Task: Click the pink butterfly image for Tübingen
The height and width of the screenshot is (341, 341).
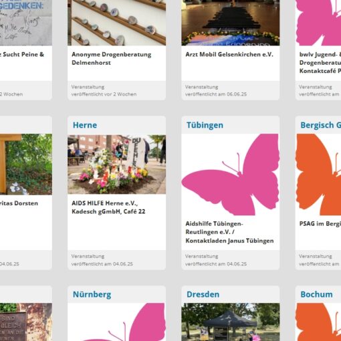Action: 231,175
